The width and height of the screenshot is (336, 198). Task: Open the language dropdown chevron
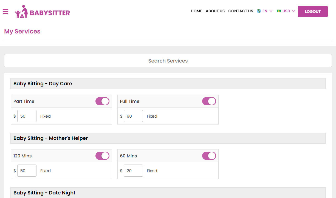pyautogui.click(x=271, y=11)
